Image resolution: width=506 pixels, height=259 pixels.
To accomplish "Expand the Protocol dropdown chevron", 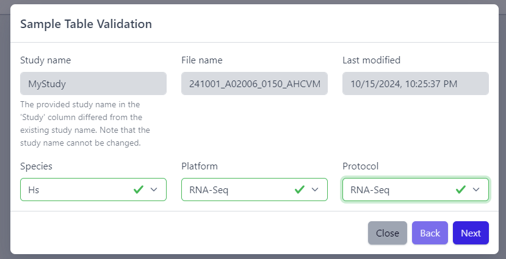I will pos(476,190).
